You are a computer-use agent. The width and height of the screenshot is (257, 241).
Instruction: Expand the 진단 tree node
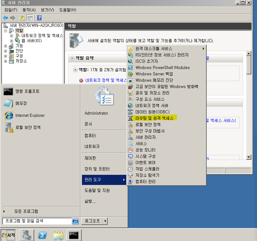pos(6,51)
